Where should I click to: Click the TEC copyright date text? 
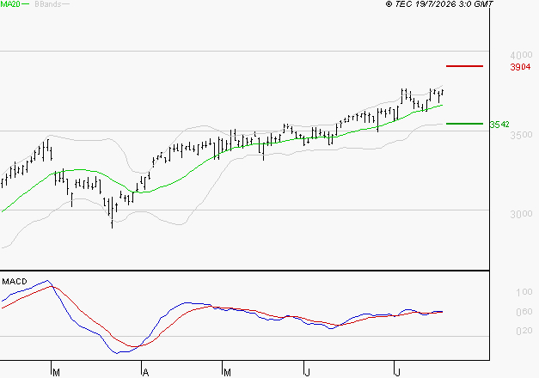pos(439,4)
